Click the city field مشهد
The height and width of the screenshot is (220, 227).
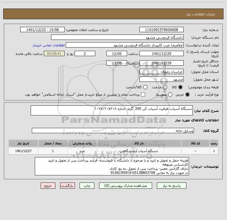coord(162,79)
